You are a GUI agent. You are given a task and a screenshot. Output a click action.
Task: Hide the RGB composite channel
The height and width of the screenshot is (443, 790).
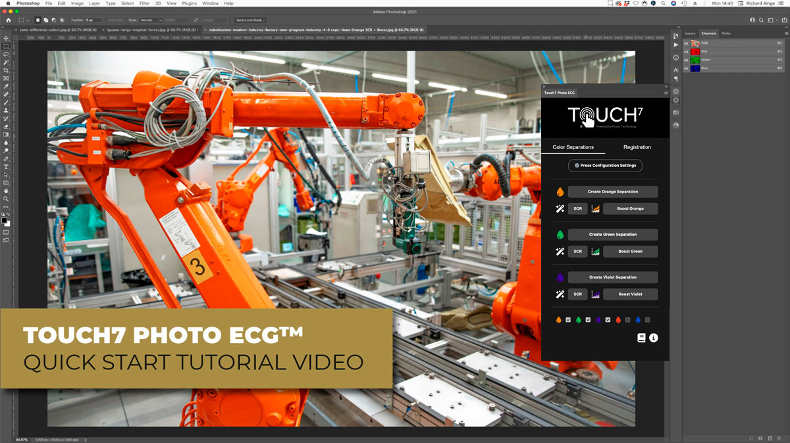pos(686,43)
